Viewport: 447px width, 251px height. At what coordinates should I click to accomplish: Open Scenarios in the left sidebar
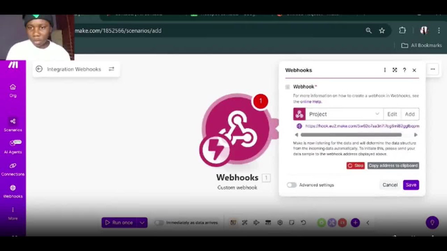[13, 125]
